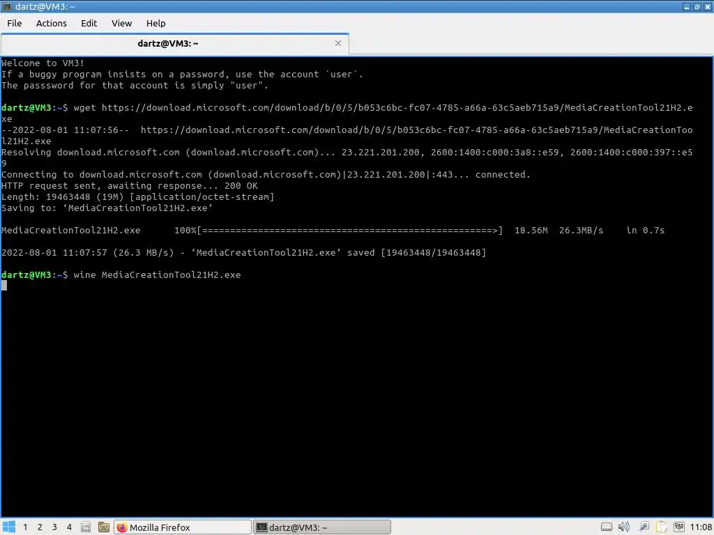
Task: Switch to workspace 3
Action: (54, 527)
